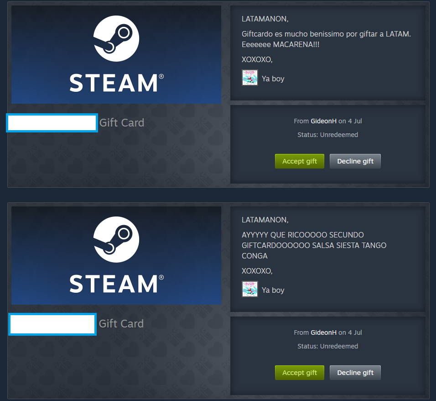The image size is (436, 401).
Task: Open GideonH's profile in first gift
Action: [x=323, y=121]
